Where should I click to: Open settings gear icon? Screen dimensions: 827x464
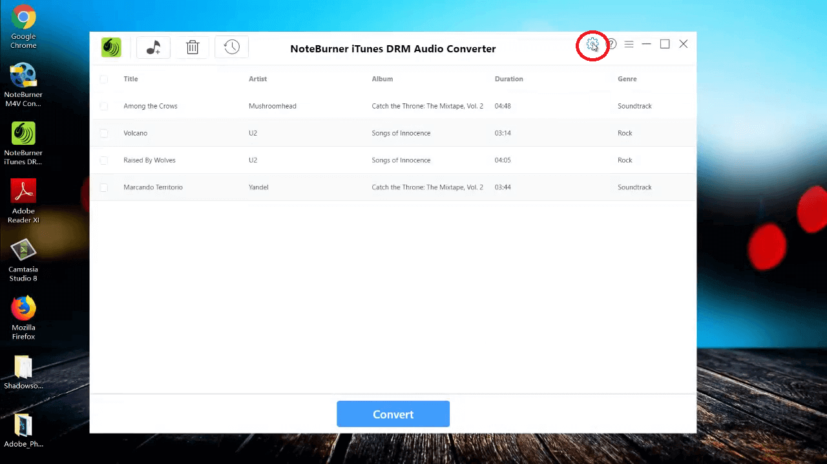[x=592, y=45]
